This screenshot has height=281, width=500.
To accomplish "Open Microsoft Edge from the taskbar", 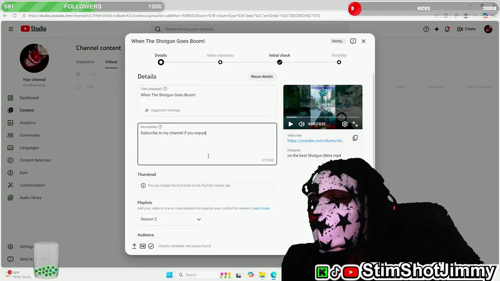I will pos(273,275).
